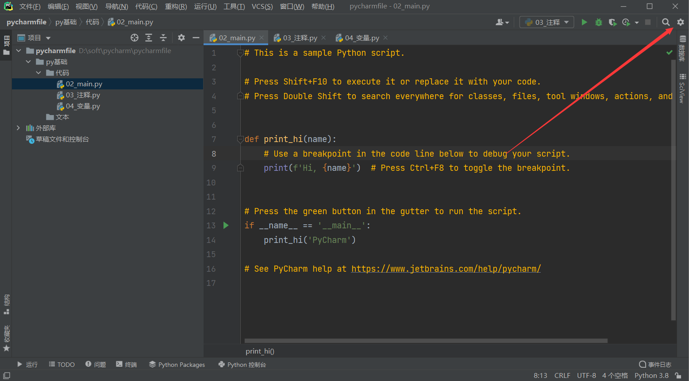Open the 工具(T) menu
This screenshot has width=689, height=381.
coord(234,7)
